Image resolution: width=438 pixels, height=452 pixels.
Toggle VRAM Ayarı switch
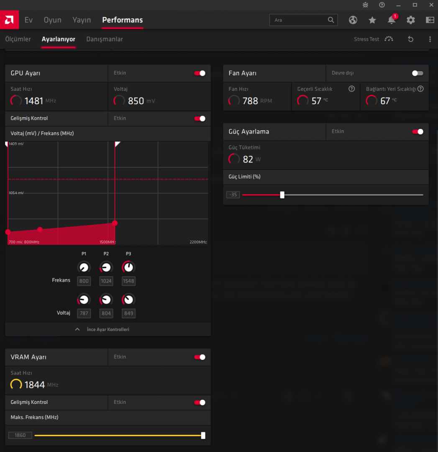[x=200, y=357]
